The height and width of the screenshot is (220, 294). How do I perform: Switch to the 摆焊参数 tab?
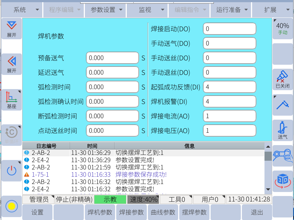click(194, 212)
